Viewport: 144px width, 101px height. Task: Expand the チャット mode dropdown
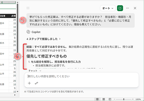35,71
